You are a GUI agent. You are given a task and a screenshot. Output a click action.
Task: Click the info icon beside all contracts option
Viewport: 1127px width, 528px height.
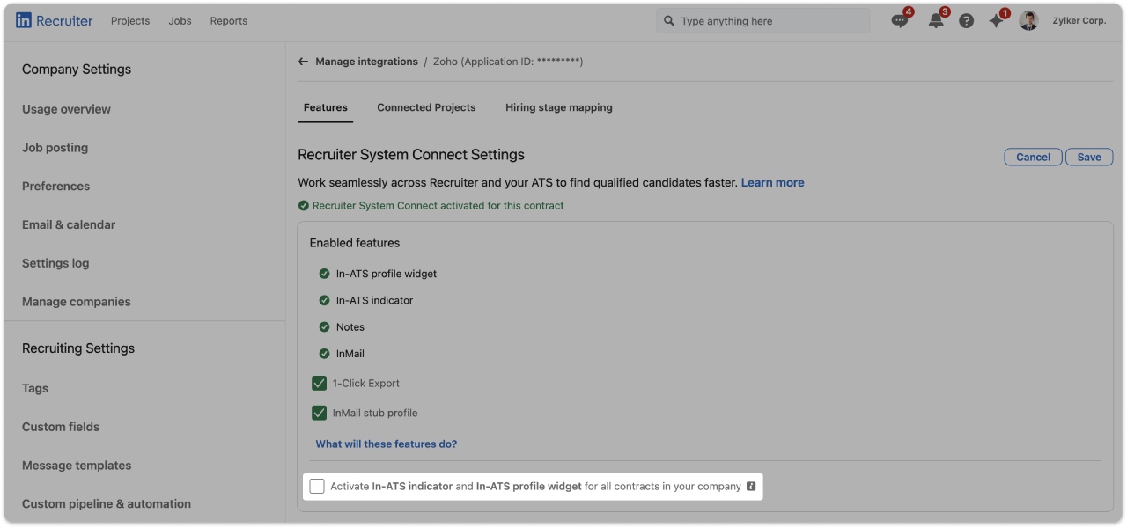click(x=751, y=486)
